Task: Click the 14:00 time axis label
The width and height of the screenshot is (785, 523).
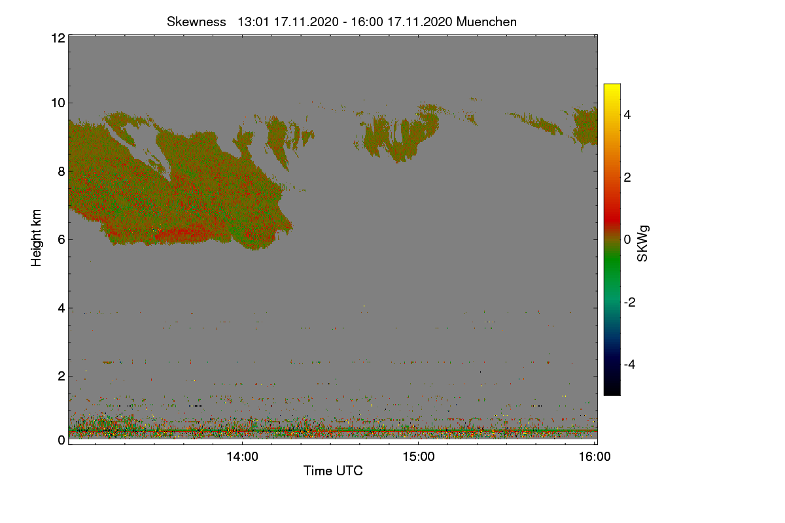Action: [242, 458]
